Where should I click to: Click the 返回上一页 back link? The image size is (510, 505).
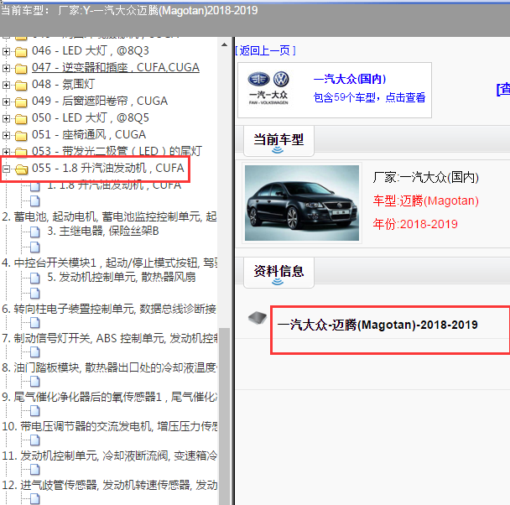point(265,50)
